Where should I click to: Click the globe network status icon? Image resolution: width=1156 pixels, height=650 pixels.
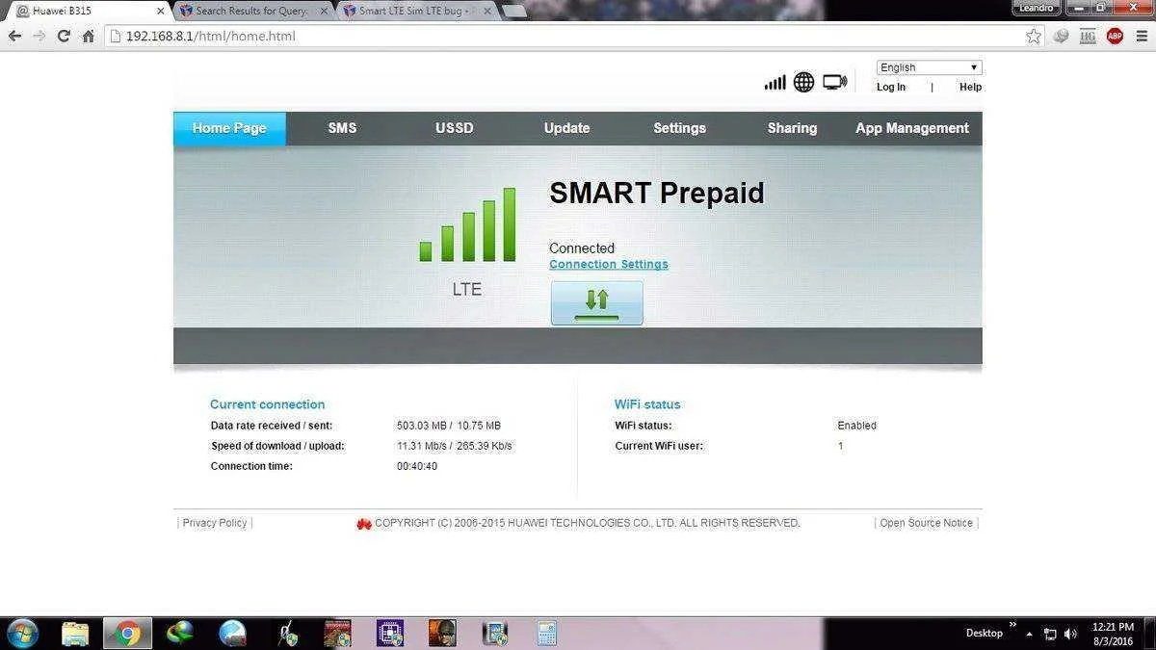803,83
